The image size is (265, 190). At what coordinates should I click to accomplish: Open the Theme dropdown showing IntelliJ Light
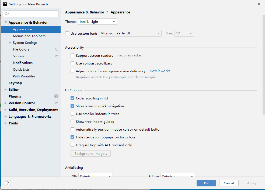coord(97,21)
